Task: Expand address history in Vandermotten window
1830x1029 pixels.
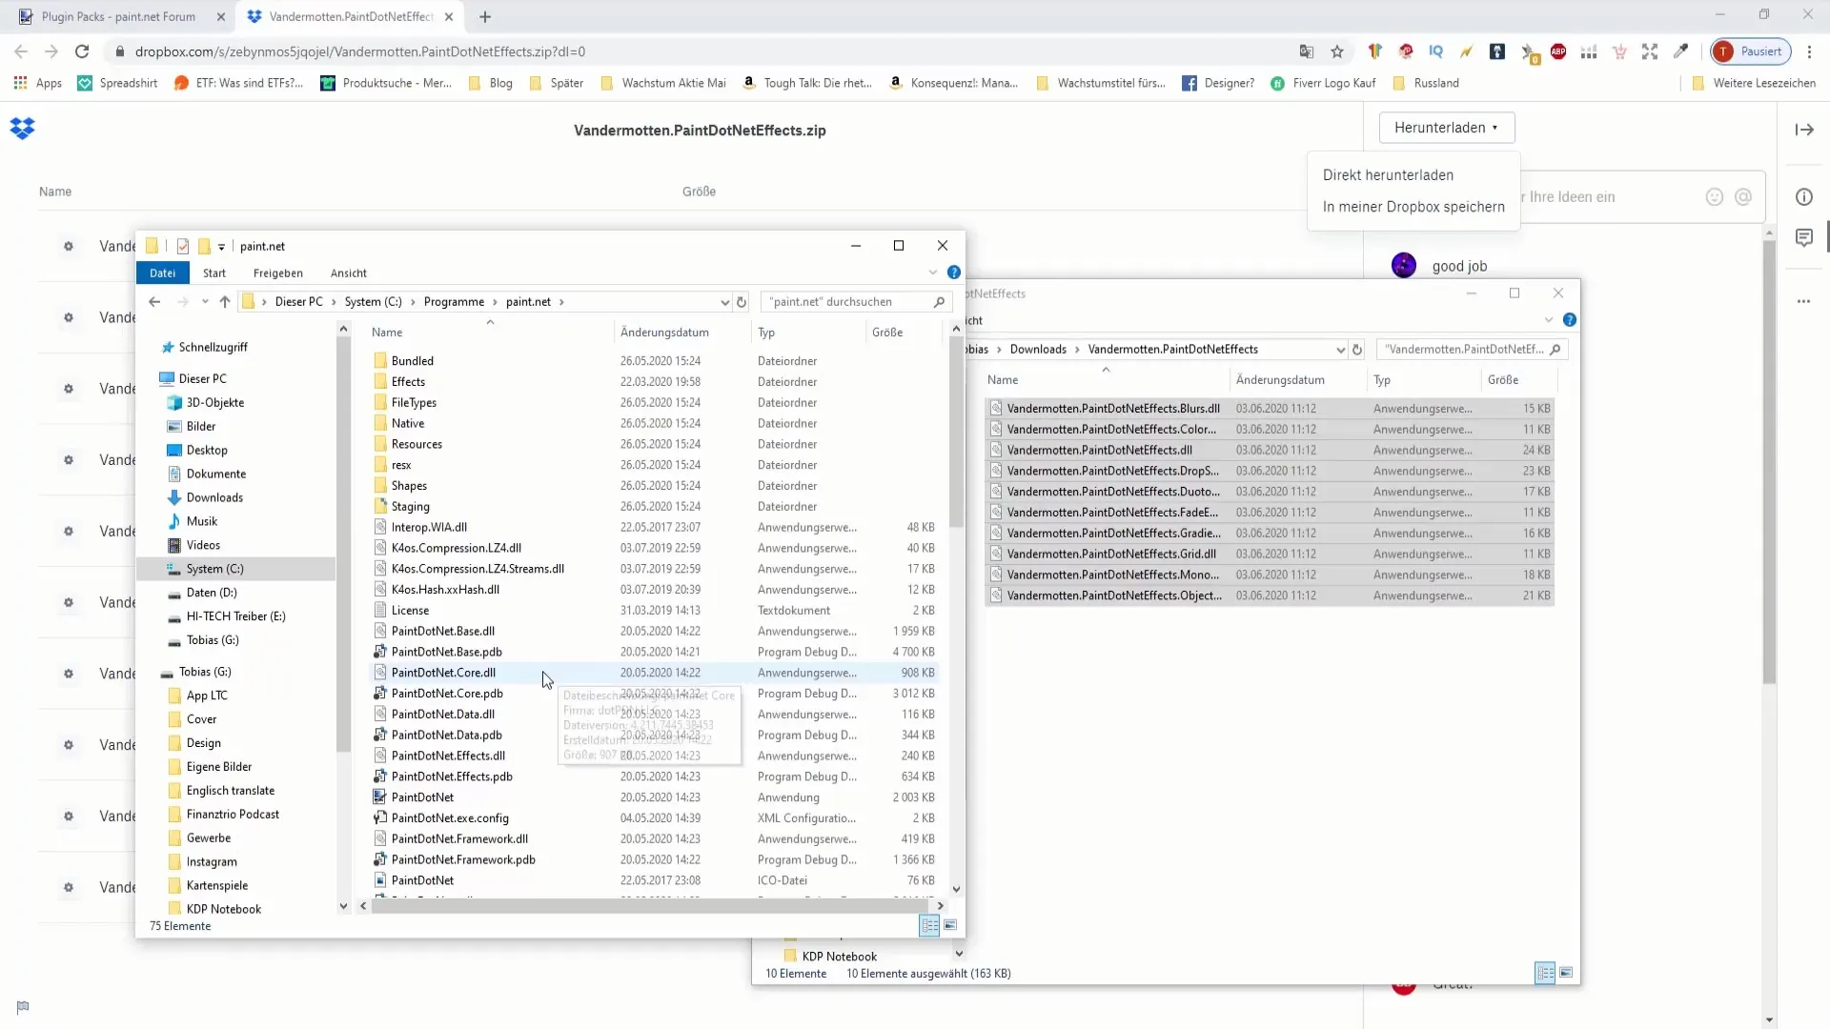Action: (1340, 350)
